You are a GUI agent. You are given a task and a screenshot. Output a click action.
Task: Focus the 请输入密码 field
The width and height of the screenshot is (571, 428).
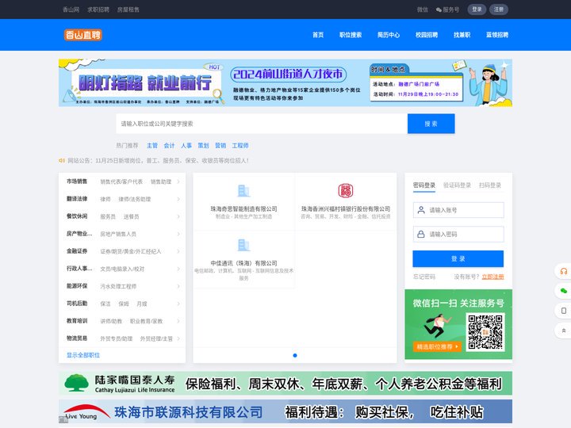point(458,234)
